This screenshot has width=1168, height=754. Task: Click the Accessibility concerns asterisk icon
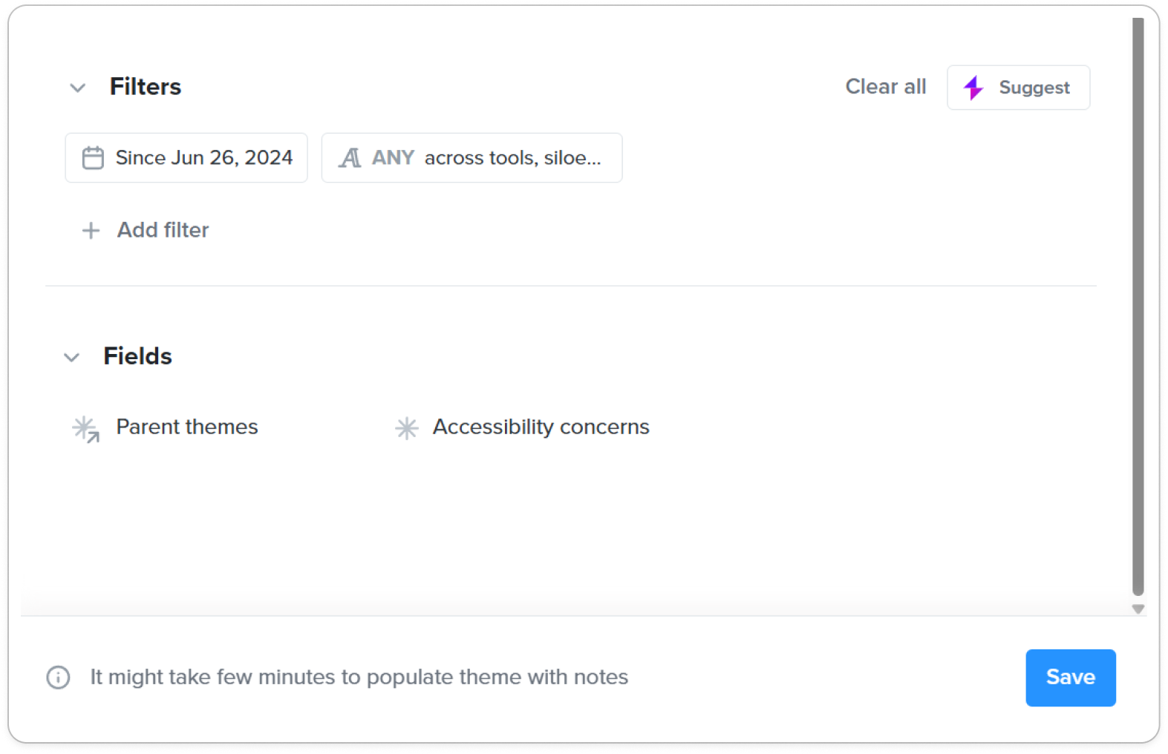coord(406,427)
